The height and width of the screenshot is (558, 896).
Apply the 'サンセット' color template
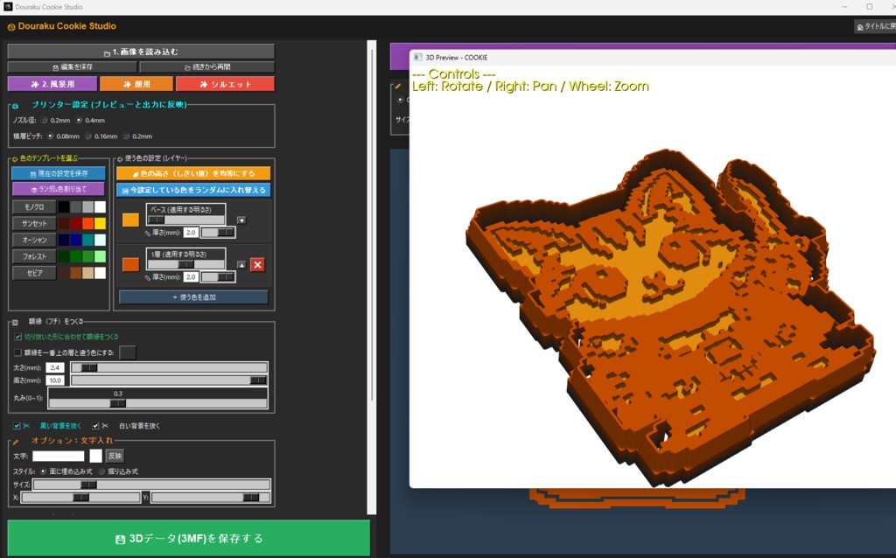click(34, 223)
